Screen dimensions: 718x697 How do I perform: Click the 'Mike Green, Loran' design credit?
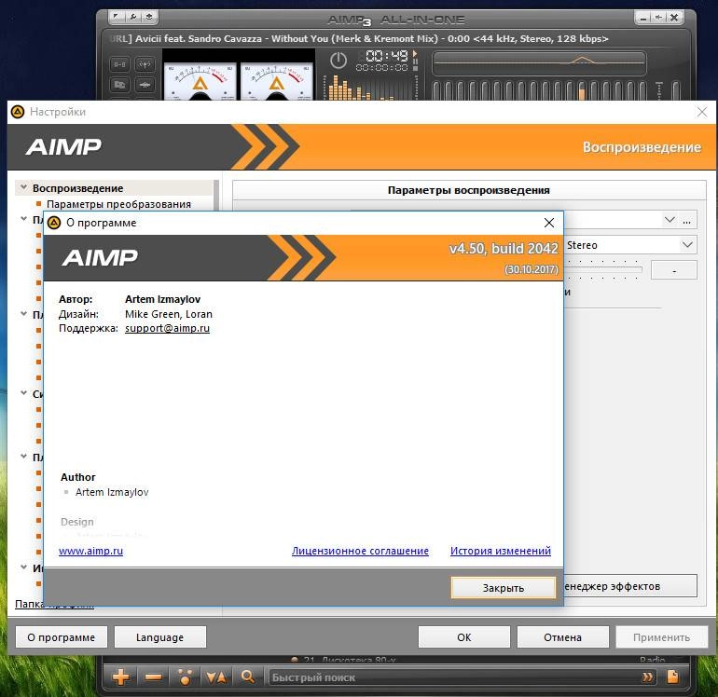pyautogui.click(x=169, y=314)
